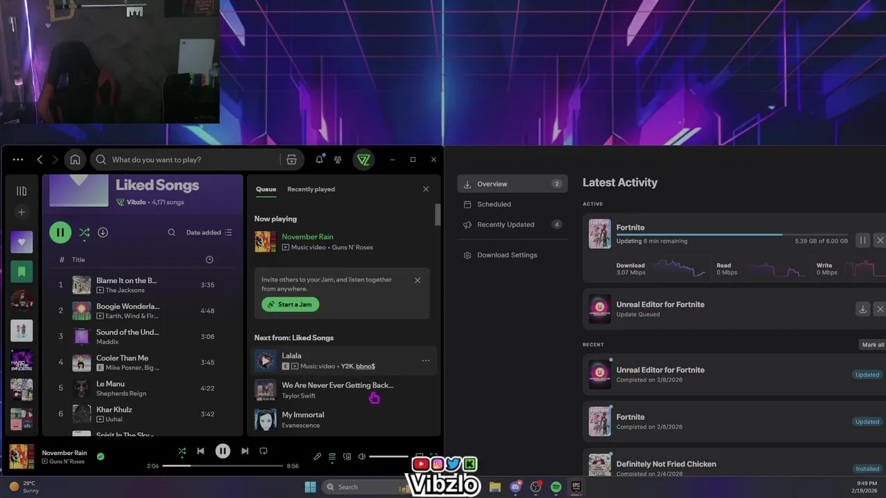
Task: Toggle repeat in the player bar
Action: 263,451
